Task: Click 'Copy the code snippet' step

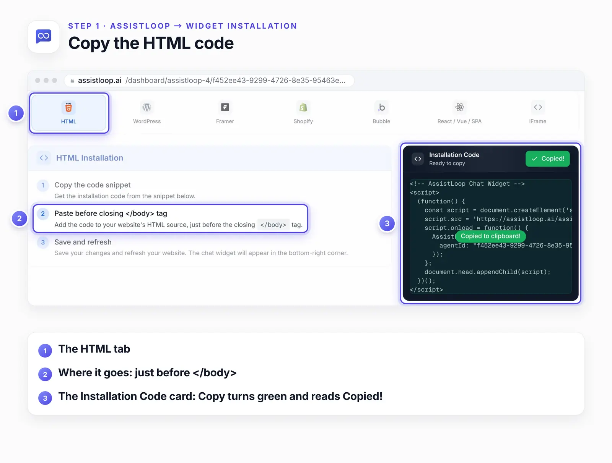Action: pos(93,185)
